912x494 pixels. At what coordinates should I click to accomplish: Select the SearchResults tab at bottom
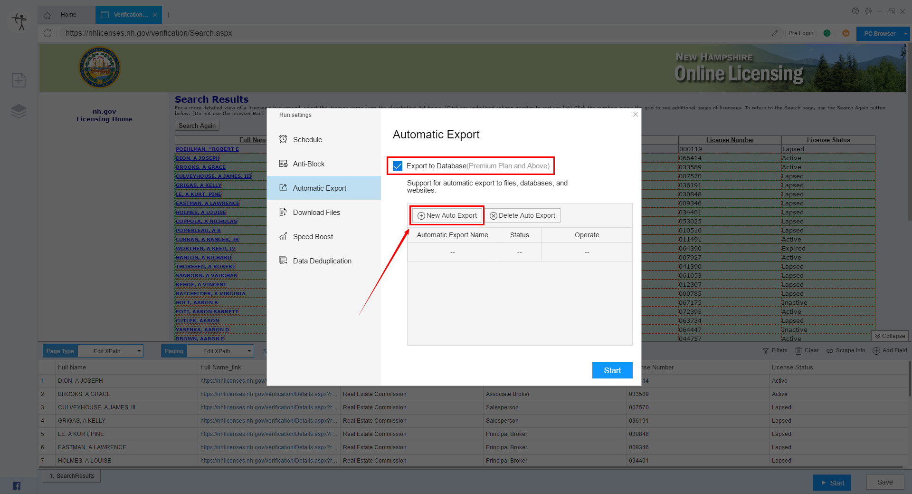pos(71,475)
